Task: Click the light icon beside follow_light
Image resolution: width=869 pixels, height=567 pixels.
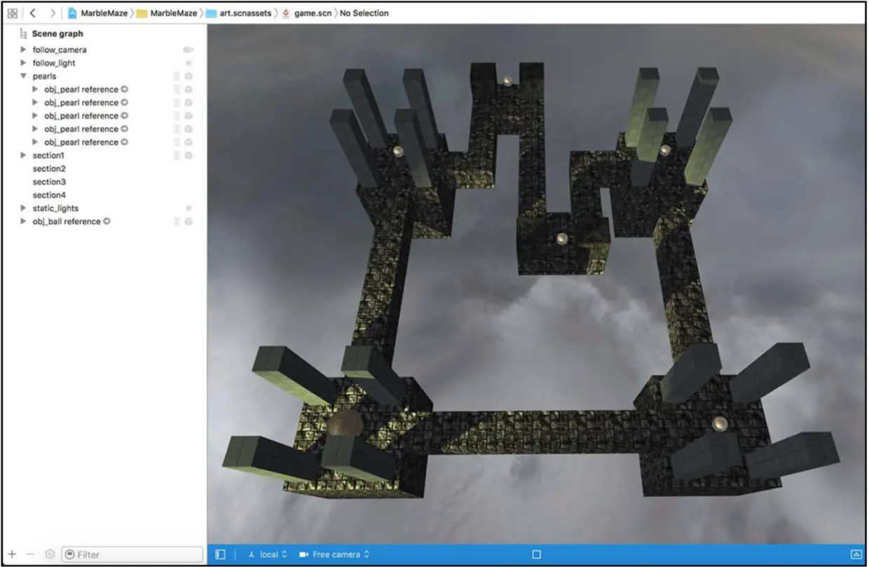Action: click(x=188, y=63)
